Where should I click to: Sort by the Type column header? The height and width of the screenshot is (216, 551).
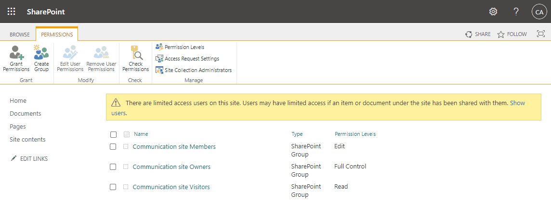click(x=297, y=134)
